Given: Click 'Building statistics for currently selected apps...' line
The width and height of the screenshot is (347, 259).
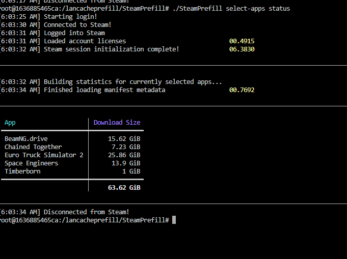Looking at the screenshot, I should pyautogui.click(x=133, y=82).
